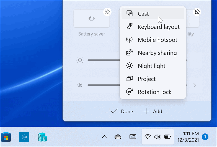Unpin the Battery saver tile
217x147 pixels.
point(107,12)
